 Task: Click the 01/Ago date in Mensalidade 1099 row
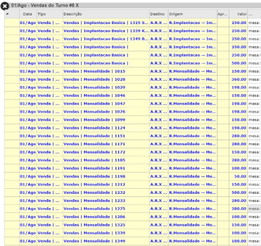coord(28,120)
